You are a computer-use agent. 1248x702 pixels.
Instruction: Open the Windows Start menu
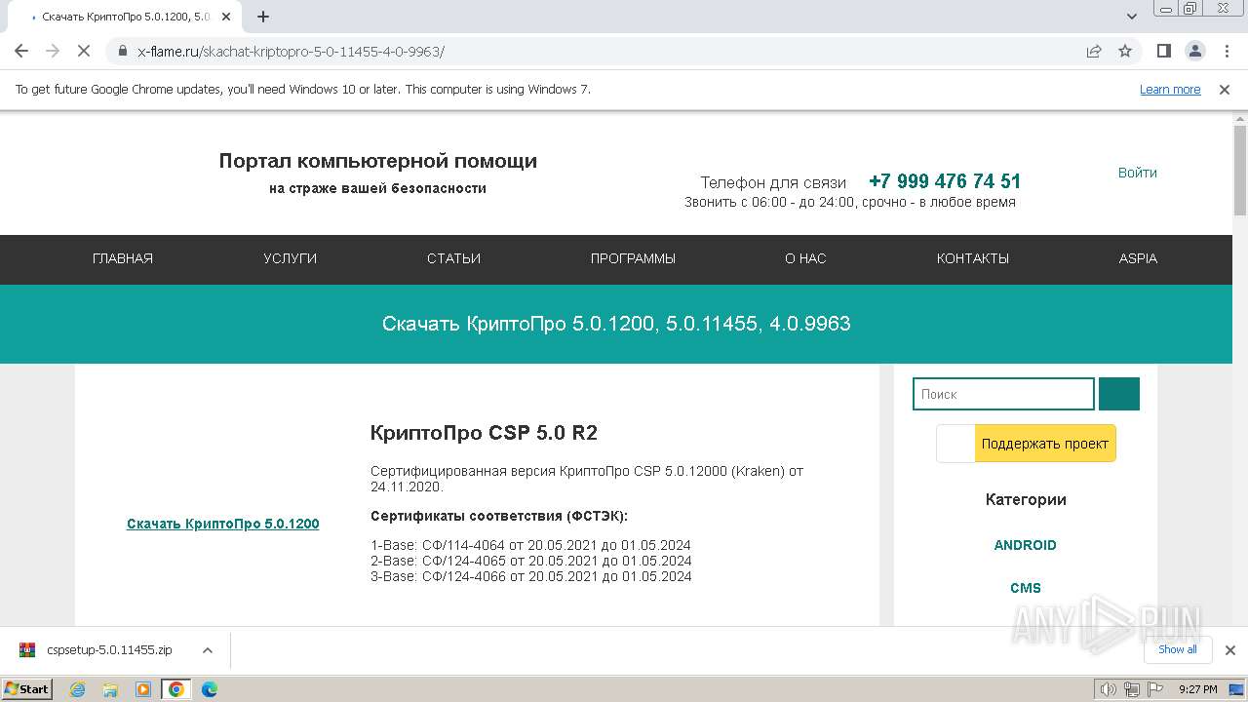point(26,688)
